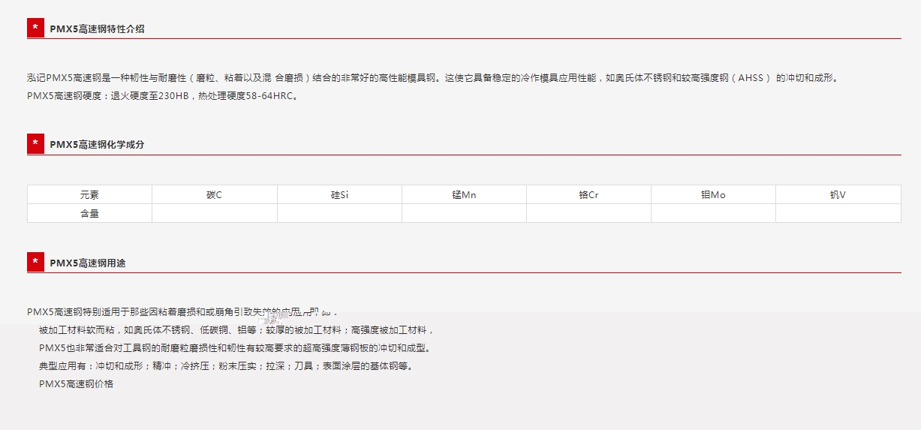Click the paragraph line starting with 被加工材料软而粘
921x430 pixels.
[x=236, y=330]
